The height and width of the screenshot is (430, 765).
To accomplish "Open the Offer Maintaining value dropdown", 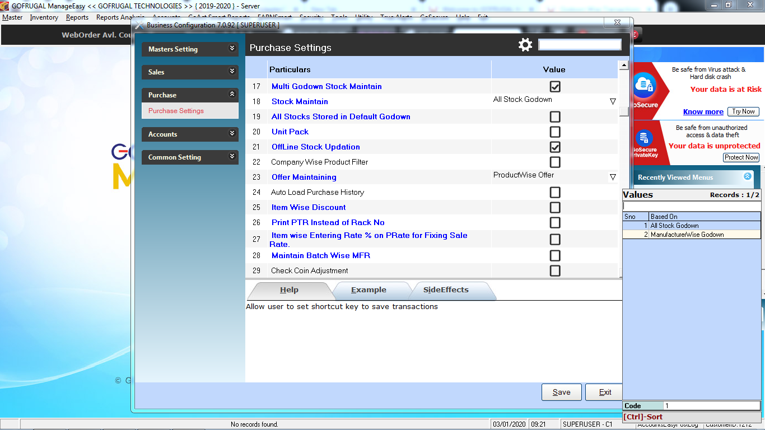I will [x=613, y=177].
